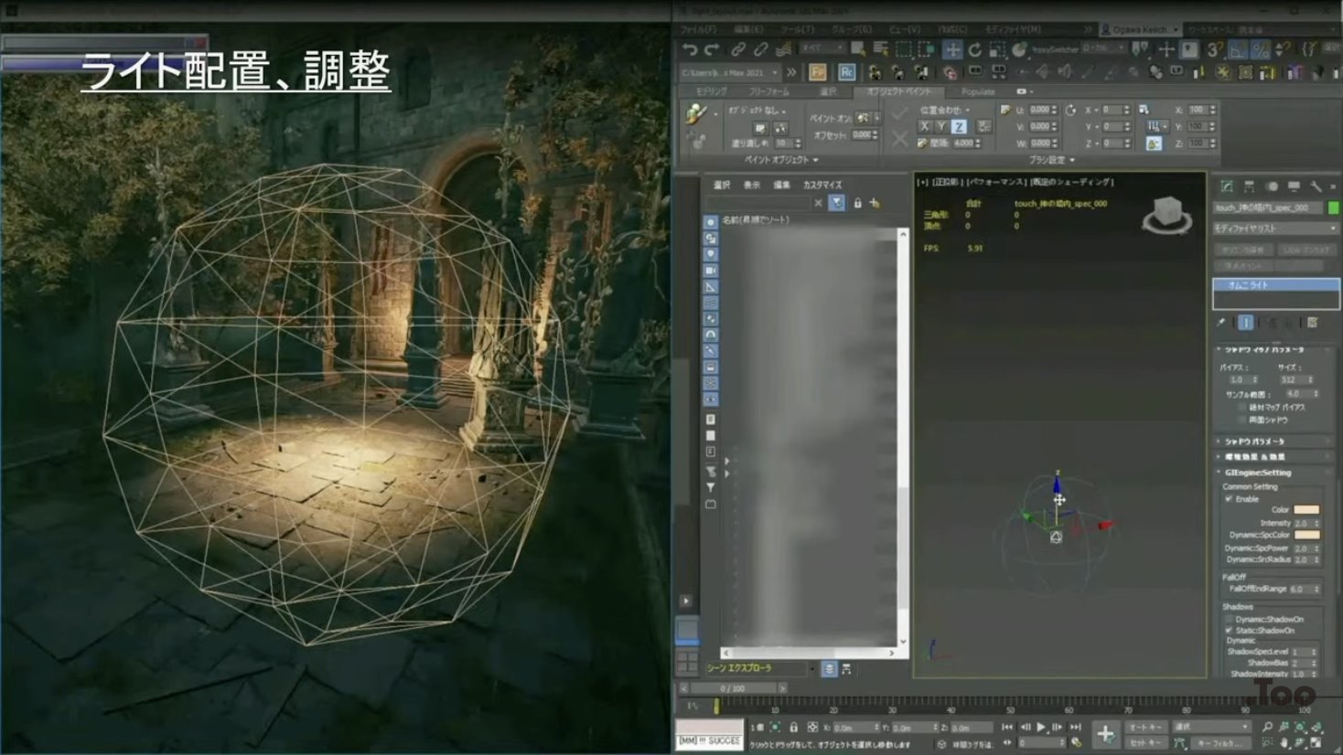Toggle the selection lock padlock icon

[793, 728]
